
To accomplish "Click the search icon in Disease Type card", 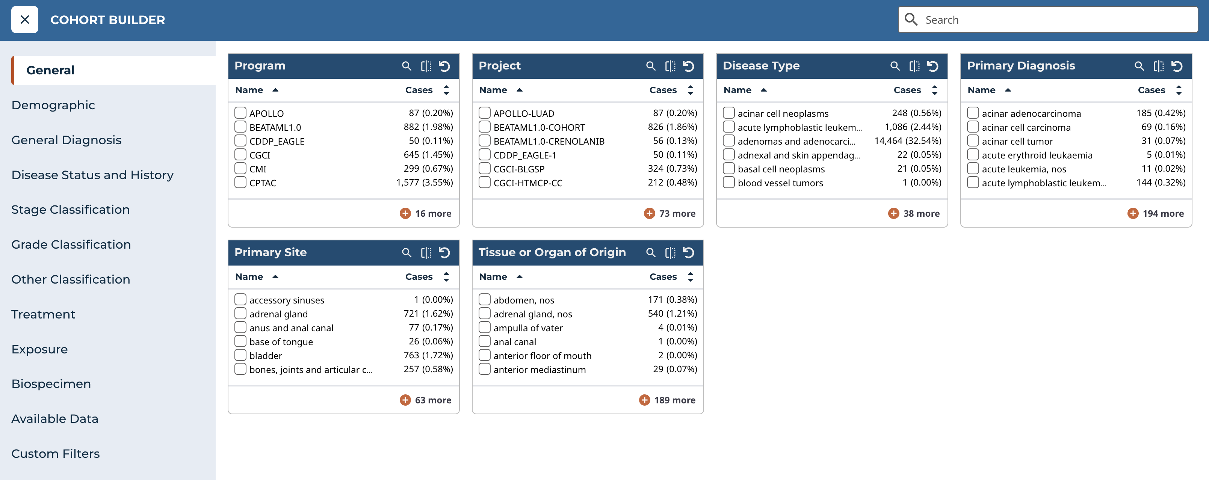I will [x=895, y=66].
